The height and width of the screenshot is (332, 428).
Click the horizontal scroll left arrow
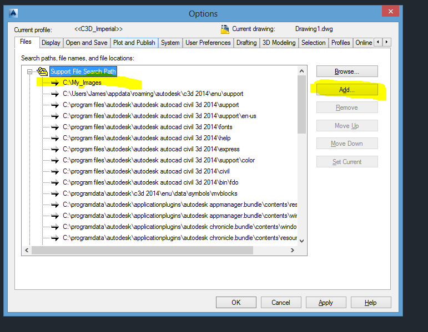pyautogui.click(x=27, y=250)
